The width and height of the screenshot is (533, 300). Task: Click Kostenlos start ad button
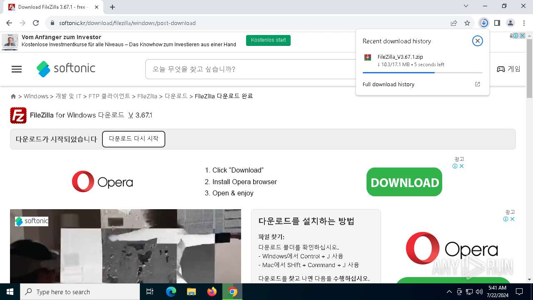click(268, 40)
